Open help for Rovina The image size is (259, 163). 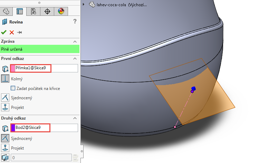pyautogui.click(x=75, y=21)
